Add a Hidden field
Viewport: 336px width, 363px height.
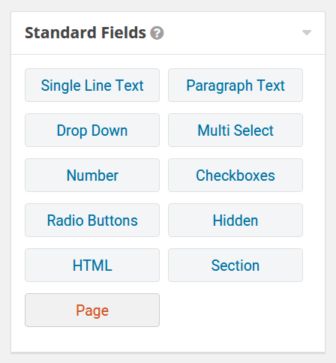tap(235, 220)
